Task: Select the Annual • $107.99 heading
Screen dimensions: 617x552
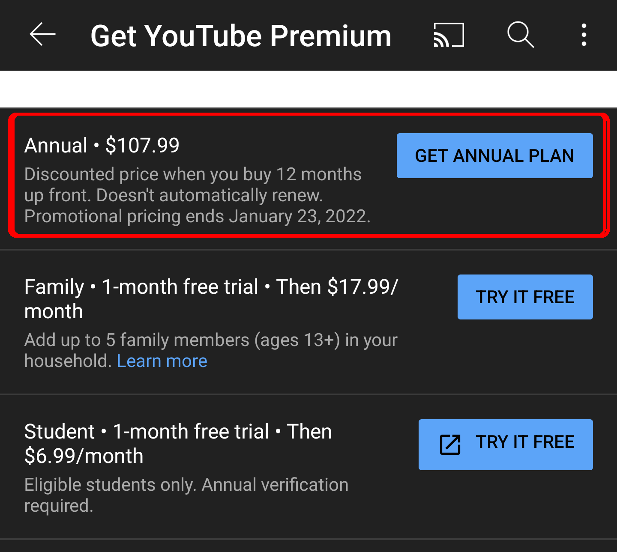Action: 102,145
